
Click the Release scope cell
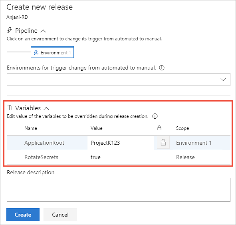185,157
